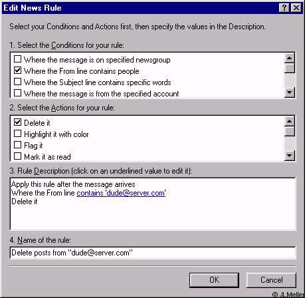Click the Actions list scrollbar thumb
The width and height of the screenshot is (305, 298).
tap(290, 131)
